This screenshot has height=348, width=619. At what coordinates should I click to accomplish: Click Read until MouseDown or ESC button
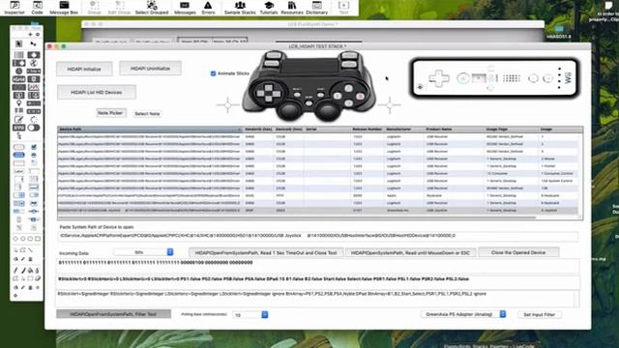(x=410, y=253)
